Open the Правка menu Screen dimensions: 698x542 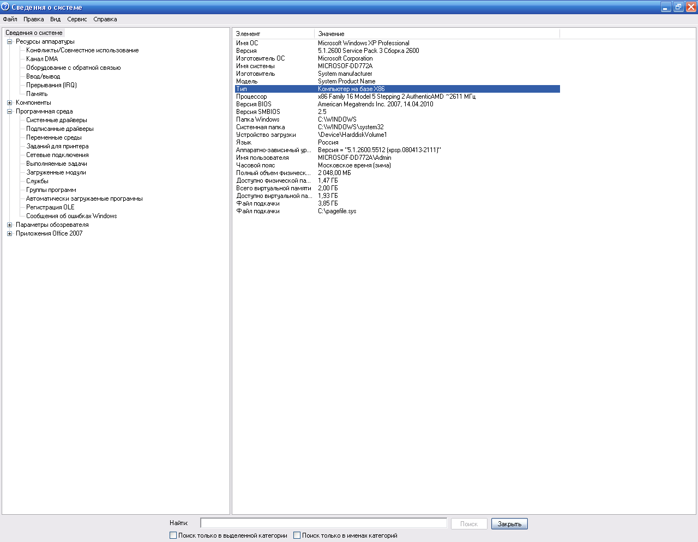click(x=33, y=19)
